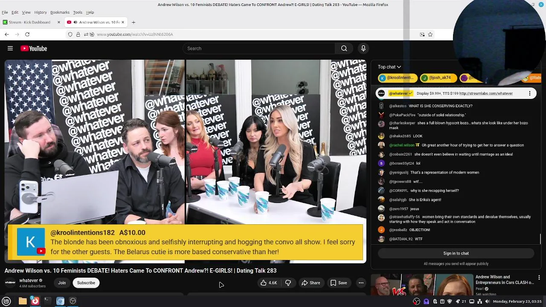Click into the YouTube search field
The image size is (546, 307).
coord(259,49)
